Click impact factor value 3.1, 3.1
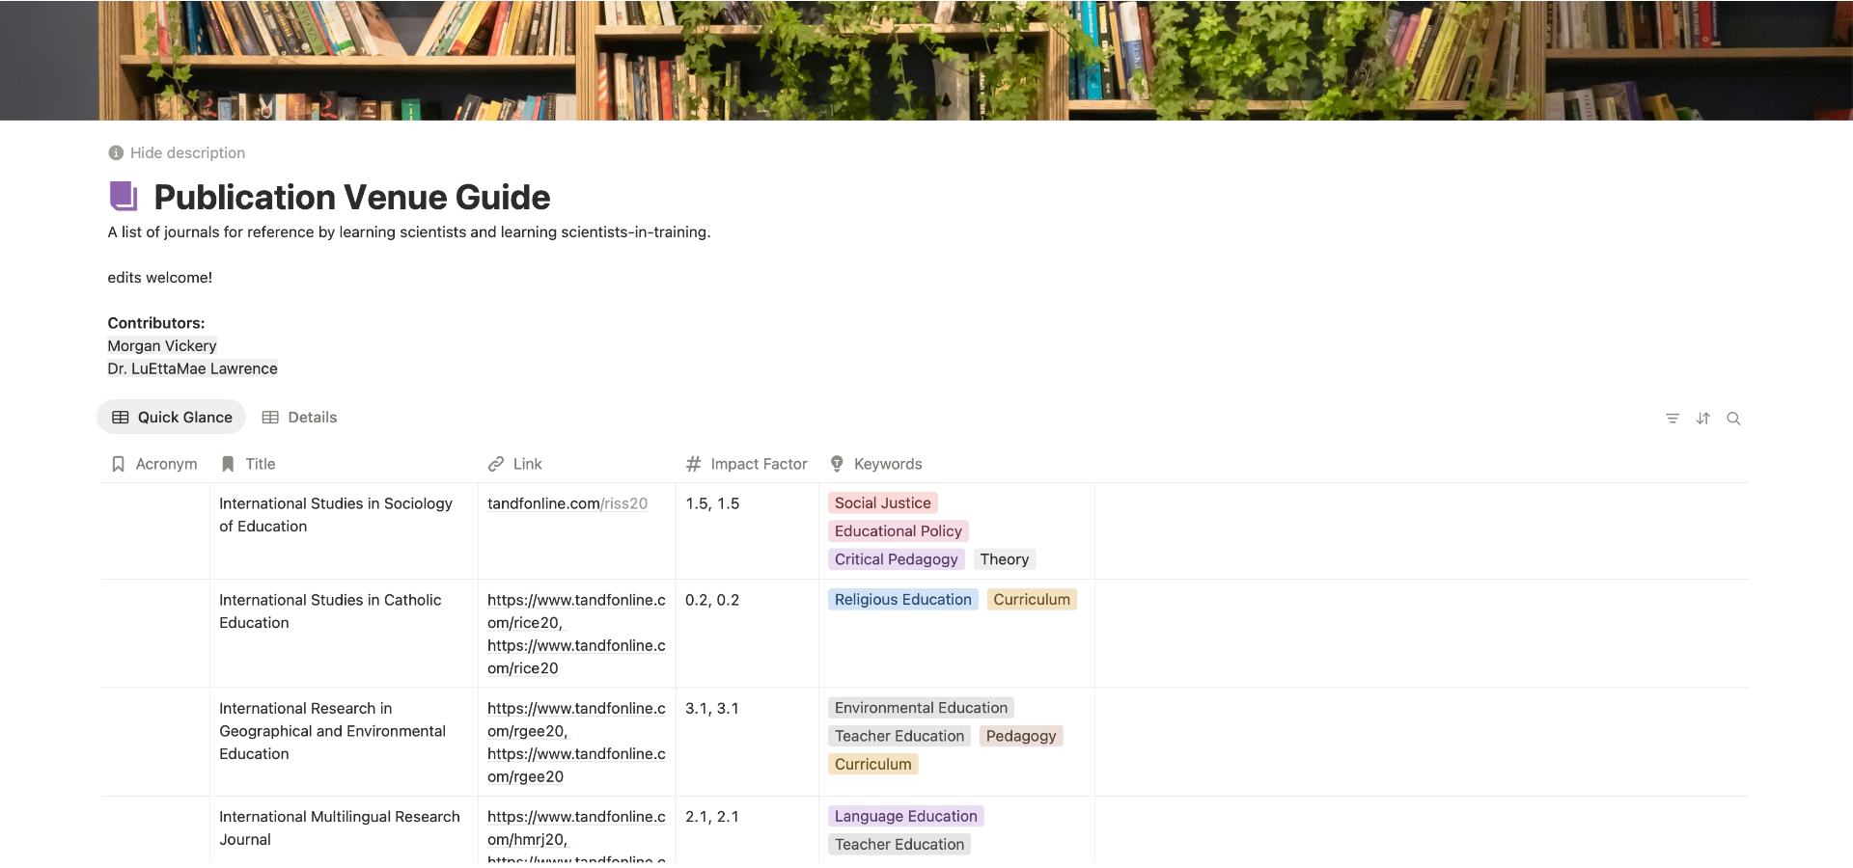This screenshot has height=868, width=1853. (712, 708)
